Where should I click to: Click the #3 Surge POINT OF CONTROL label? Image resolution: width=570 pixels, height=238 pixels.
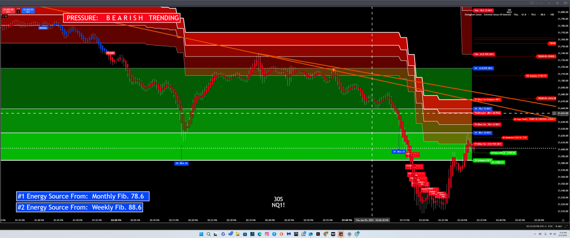pyautogui.click(x=534, y=119)
